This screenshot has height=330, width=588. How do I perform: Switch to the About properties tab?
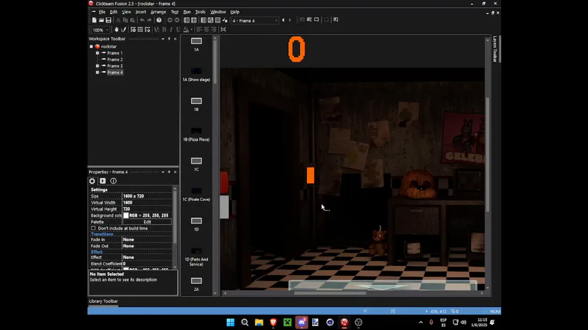click(x=113, y=181)
